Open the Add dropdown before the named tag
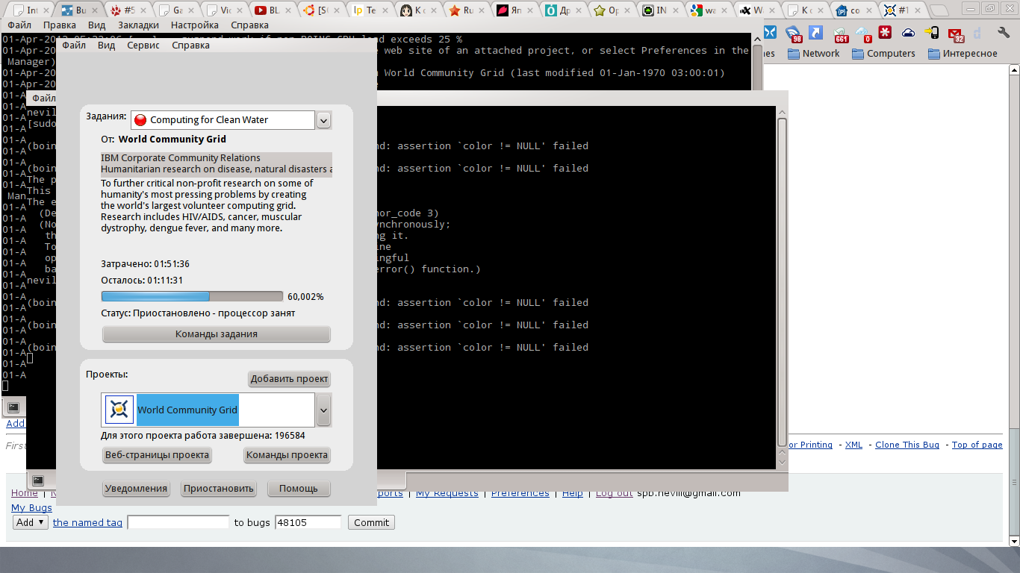Image resolution: width=1020 pixels, height=573 pixels. 31,522
